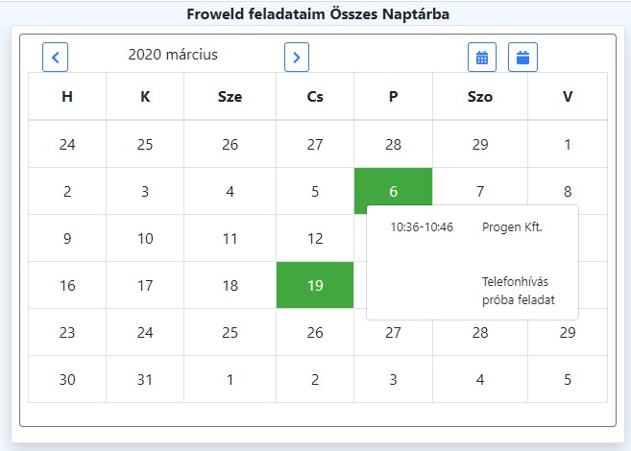Choose day 18 on the calendar
The height and width of the screenshot is (451, 631).
point(230,285)
